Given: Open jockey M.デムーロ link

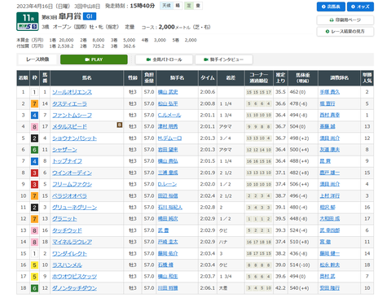Looking at the screenshot, I should point(169,138).
